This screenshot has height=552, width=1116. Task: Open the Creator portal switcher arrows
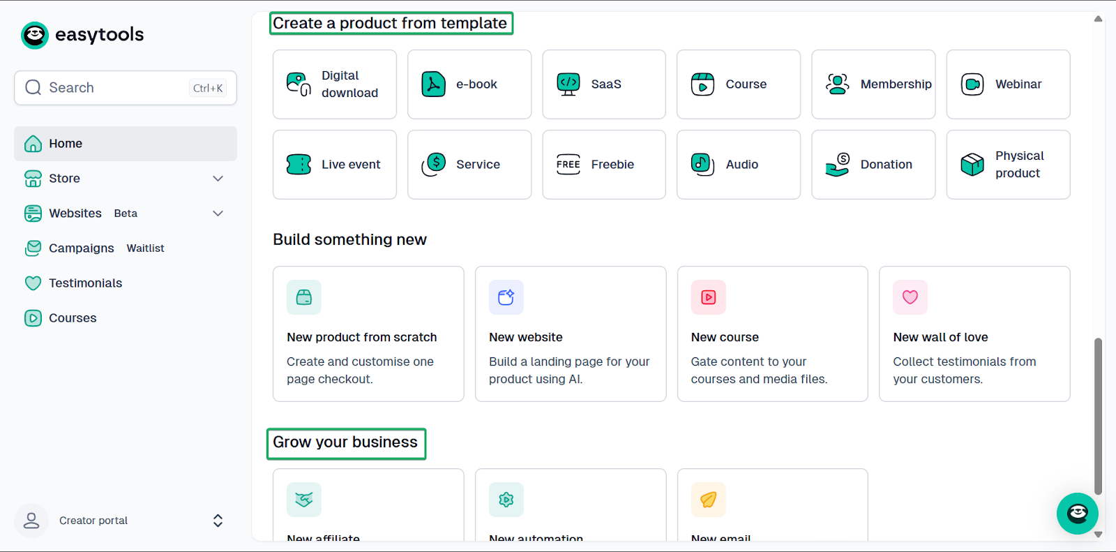pos(218,521)
